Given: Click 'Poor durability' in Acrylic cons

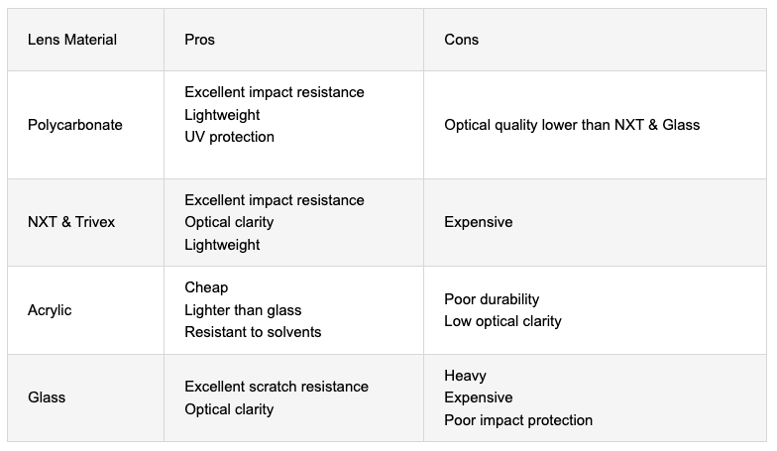Looking at the screenshot, I should click(x=492, y=299).
